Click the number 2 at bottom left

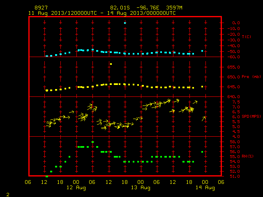(x=8, y=195)
